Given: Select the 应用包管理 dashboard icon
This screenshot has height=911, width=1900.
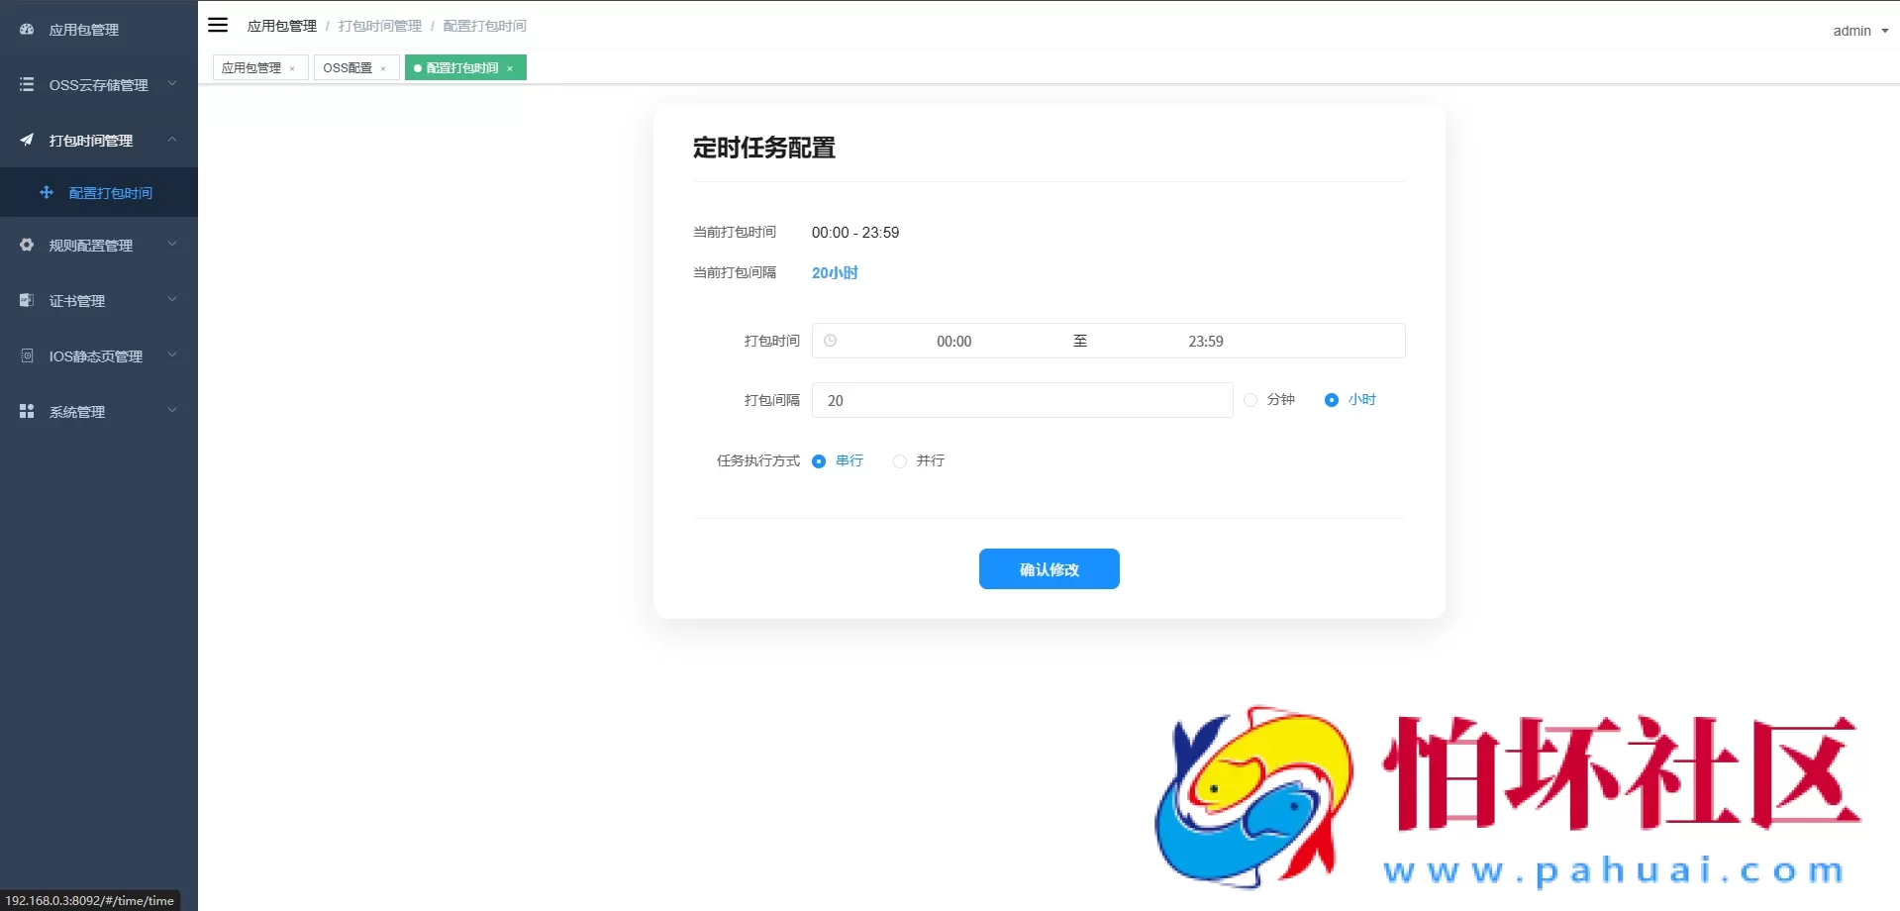Looking at the screenshot, I should tap(26, 29).
